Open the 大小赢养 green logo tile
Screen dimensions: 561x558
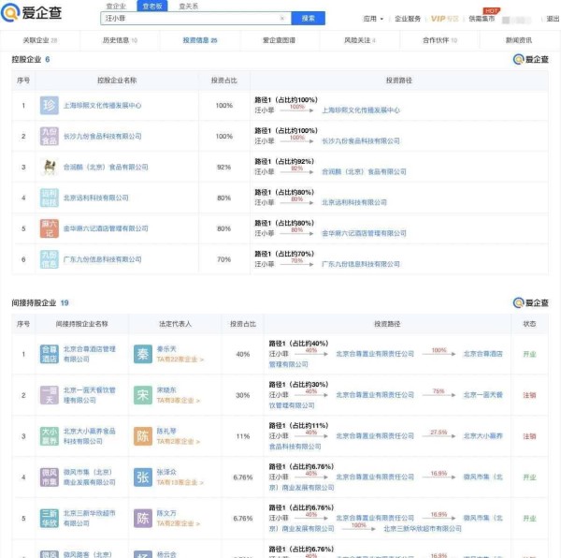(x=49, y=436)
